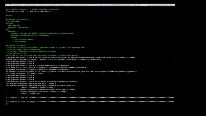Click the green zoom window button

click(x=11, y=5)
